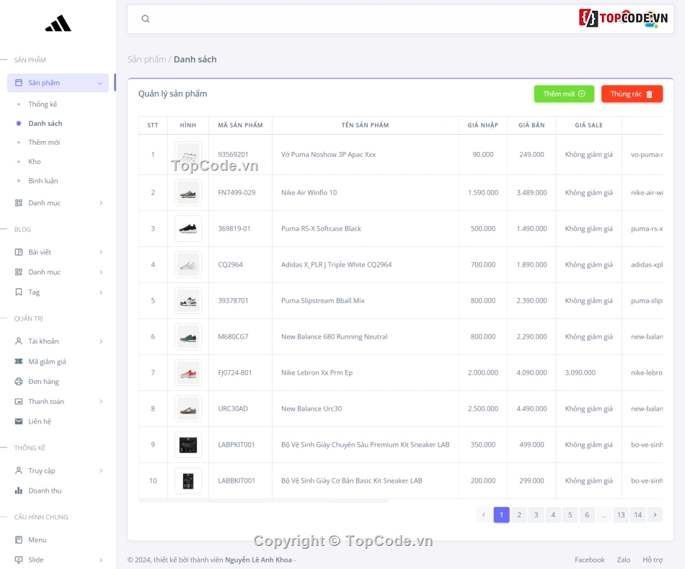Expand the Tag submenu arrow
The image size is (685, 569).
(101, 292)
